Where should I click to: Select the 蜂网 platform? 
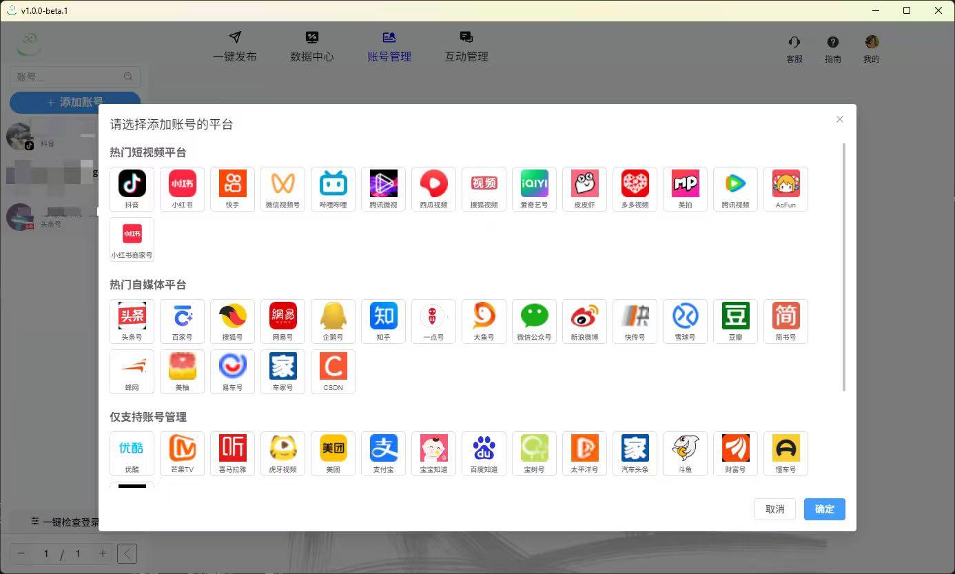click(132, 371)
